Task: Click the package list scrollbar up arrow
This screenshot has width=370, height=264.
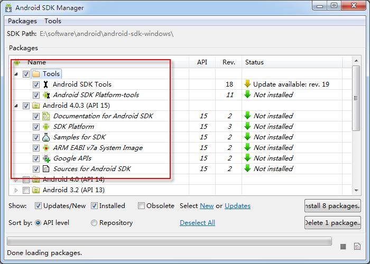Action: [x=356, y=61]
